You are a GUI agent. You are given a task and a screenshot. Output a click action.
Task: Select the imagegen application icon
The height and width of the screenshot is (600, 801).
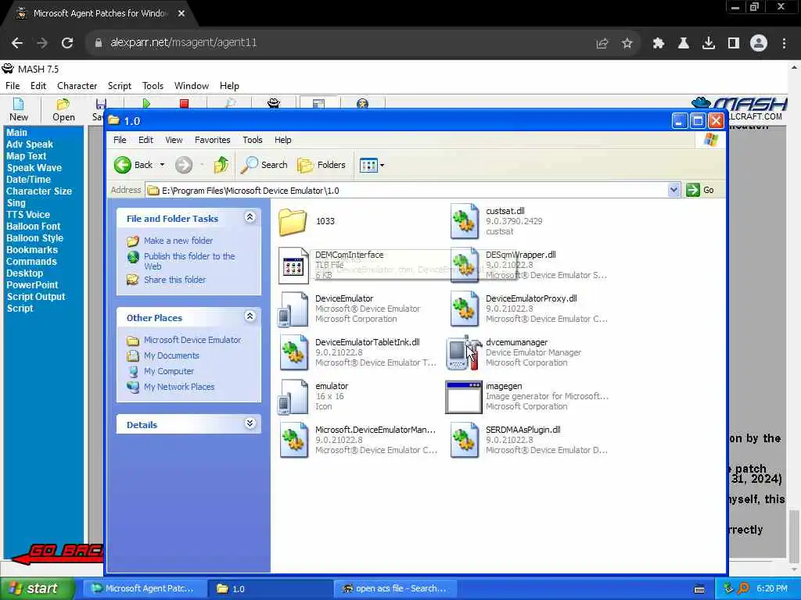(463, 396)
